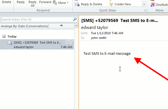Viewport: 168px width, 109px height.
Task: Toggle sort order arrow in message list header
Action: click(x=61, y=25)
